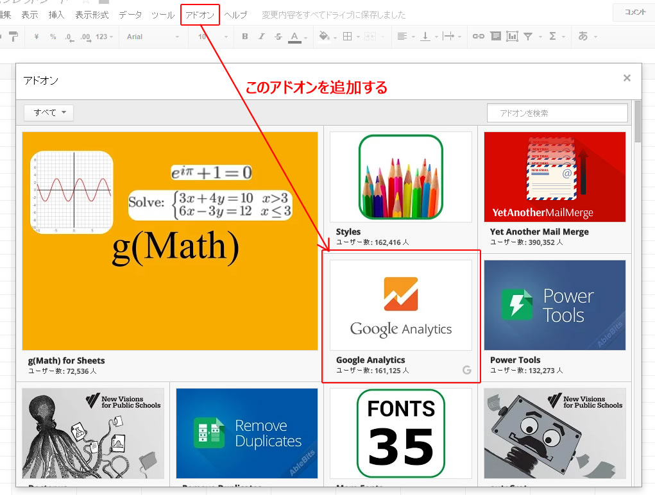The width and height of the screenshot is (655, 495).
Task: Click the Google G badge icon
Action: click(466, 370)
